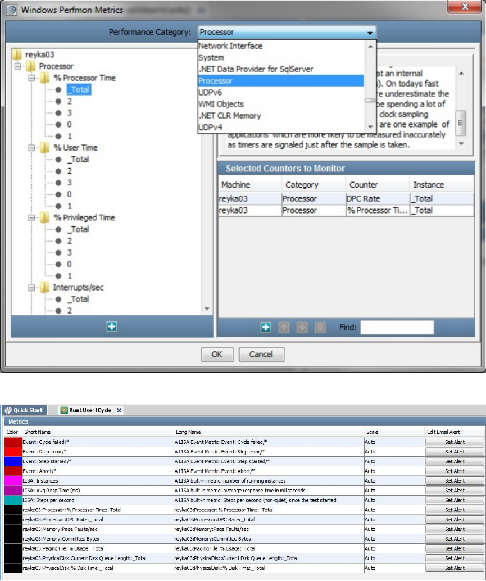Click Long Name column header
The width and height of the screenshot is (486, 581).
tap(269, 432)
